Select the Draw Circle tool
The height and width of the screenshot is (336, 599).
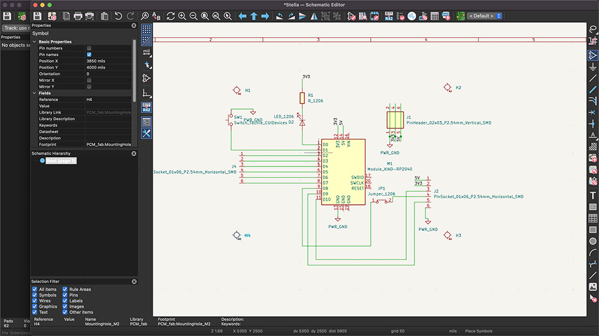593,241
